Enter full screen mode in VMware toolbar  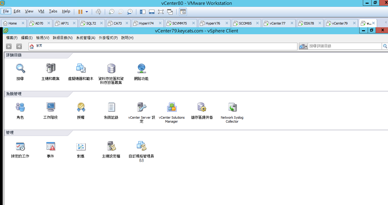pyautogui.click(x=161, y=12)
